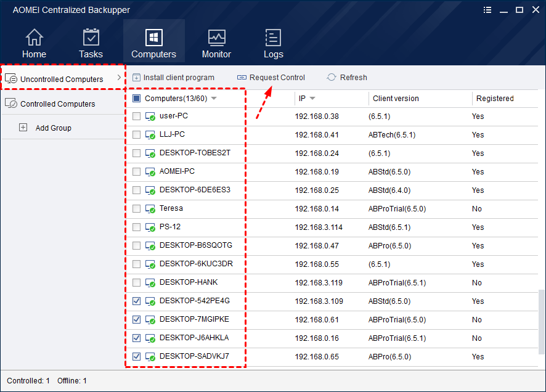Select the DESKTOP-7MGIPKE row name
This screenshot has width=546, height=392.
[x=194, y=319]
